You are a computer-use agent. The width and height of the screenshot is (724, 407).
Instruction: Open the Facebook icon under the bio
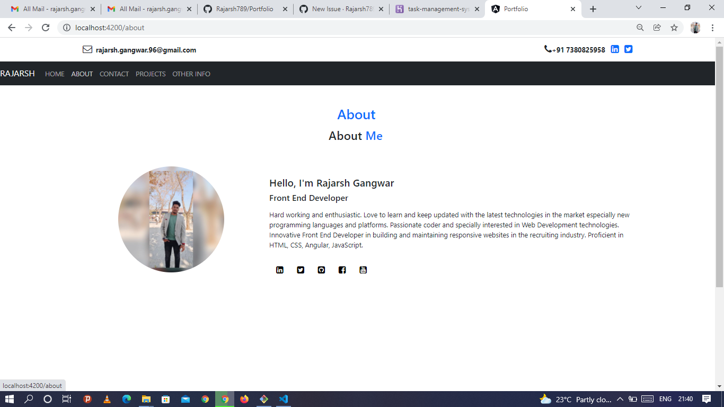pyautogui.click(x=342, y=270)
